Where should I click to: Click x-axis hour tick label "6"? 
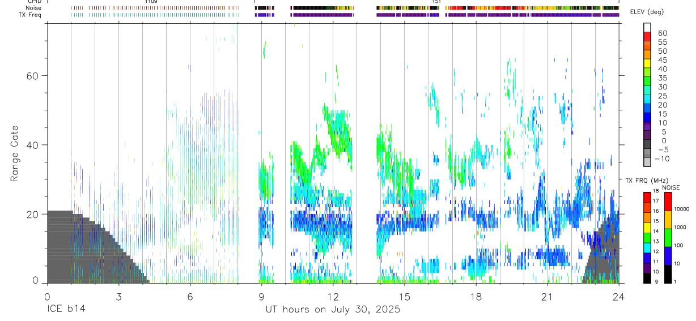click(x=190, y=297)
